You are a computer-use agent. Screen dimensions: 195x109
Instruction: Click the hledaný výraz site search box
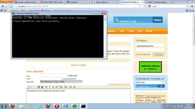[x=133, y=20]
